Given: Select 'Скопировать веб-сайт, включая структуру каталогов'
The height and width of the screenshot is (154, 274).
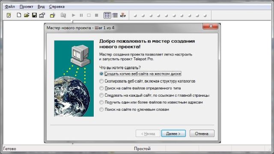Looking at the screenshot, I should [x=147, y=81].
